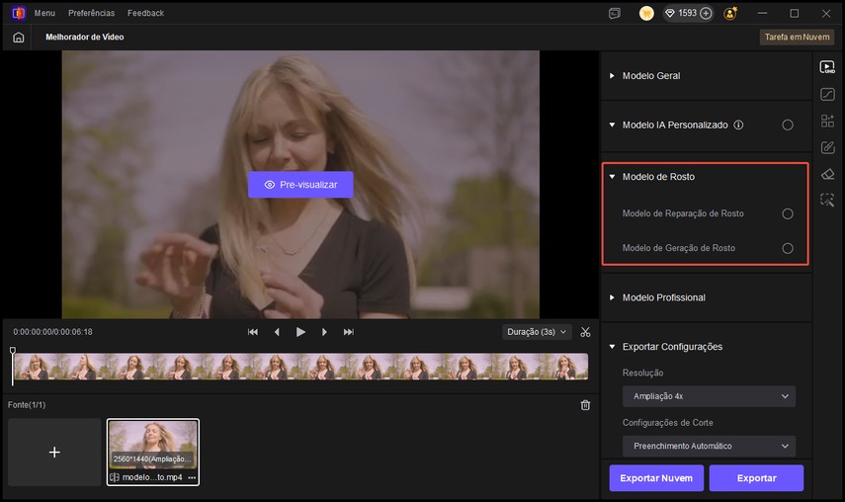Image resolution: width=845 pixels, height=502 pixels.
Task: Click info icon next to Modelo IA Personalizado
Action: tap(738, 125)
